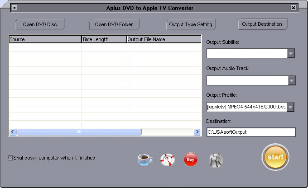Click the Destination path input field
The image size is (308, 188).
click(251, 132)
